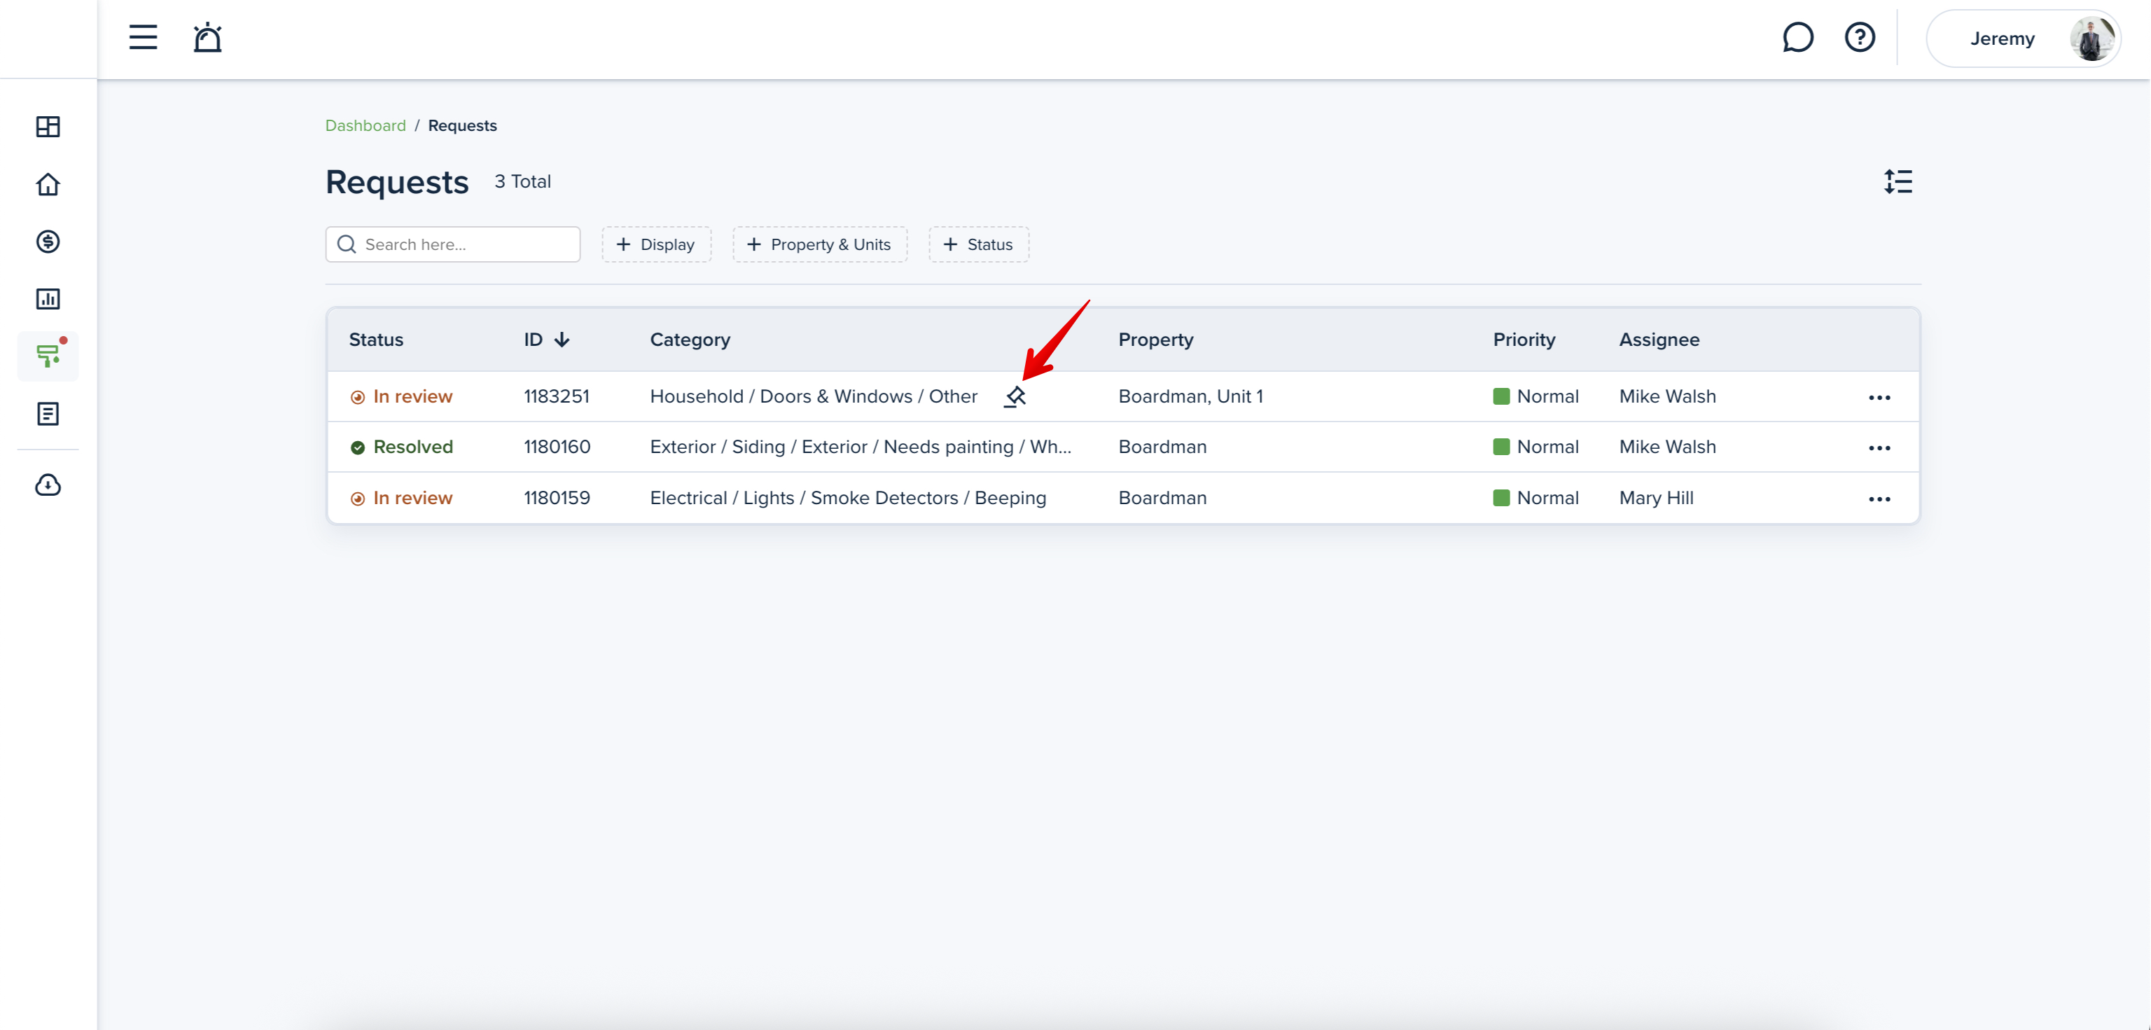Sort by ID column arrow
Viewport: 2151px width, 1030px height.
tap(562, 339)
